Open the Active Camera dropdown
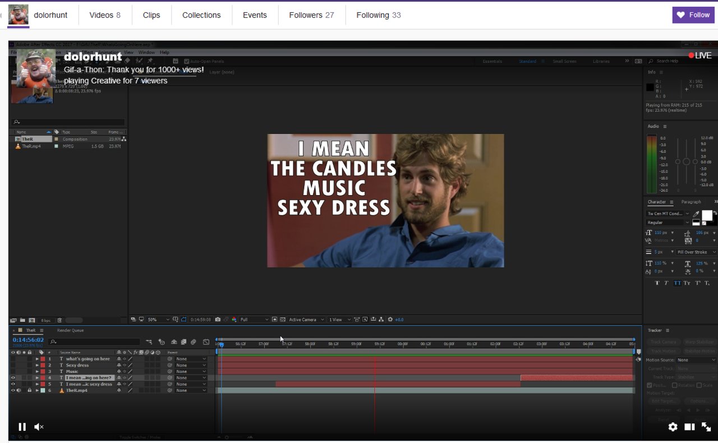The width and height of the screenshot is (718, 443). pos(306,320)
